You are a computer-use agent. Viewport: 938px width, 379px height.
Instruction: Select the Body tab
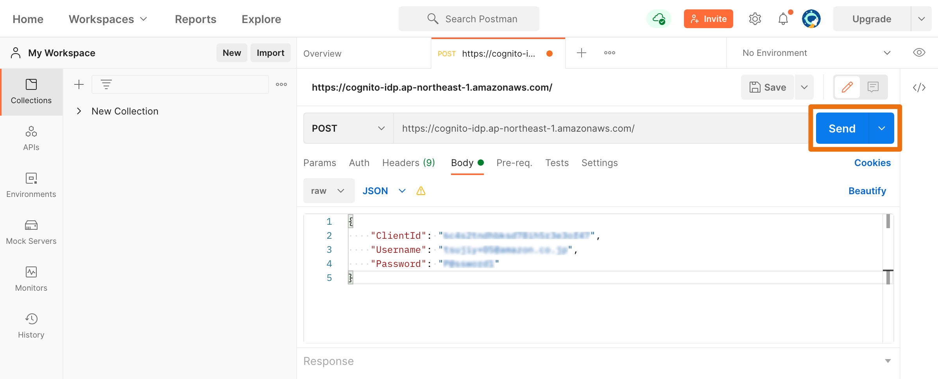467,163
